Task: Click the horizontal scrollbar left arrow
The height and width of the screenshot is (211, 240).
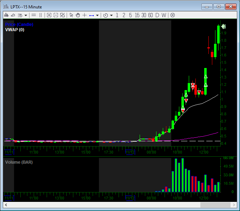Action: 6,205
